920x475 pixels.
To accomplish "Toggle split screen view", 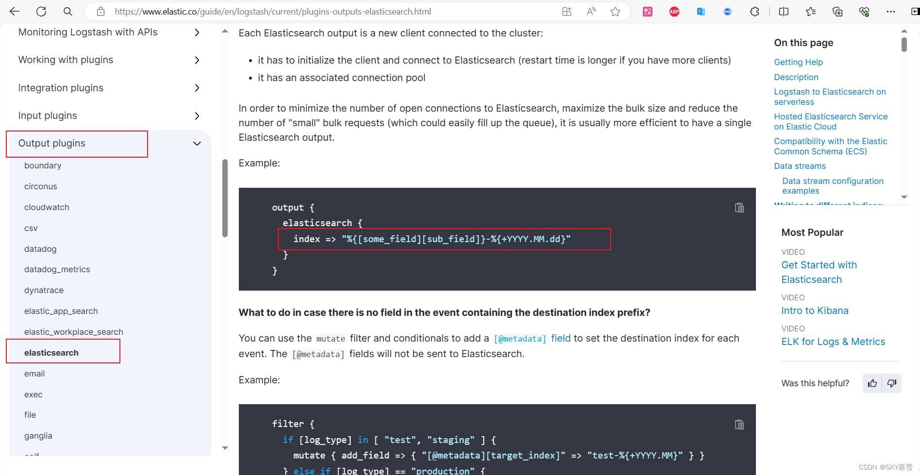I will [x=784, y=12].
